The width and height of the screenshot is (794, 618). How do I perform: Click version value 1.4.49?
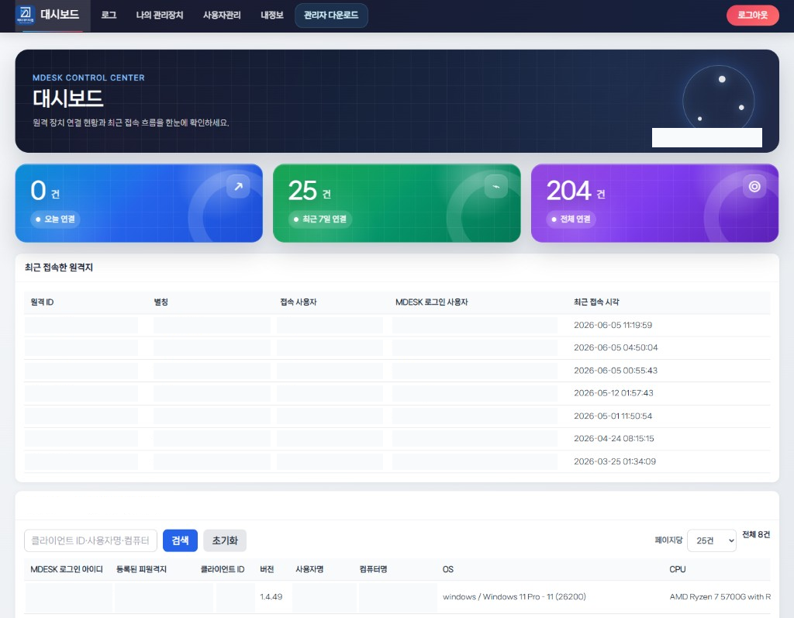(x=271, y=597)
